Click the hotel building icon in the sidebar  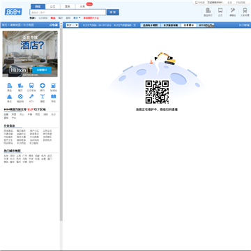click(9, 86)
